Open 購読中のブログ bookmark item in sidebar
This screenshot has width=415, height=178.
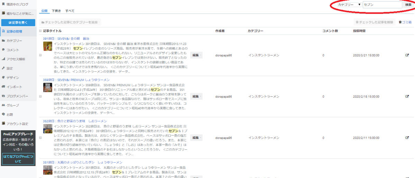coord(18,5)
